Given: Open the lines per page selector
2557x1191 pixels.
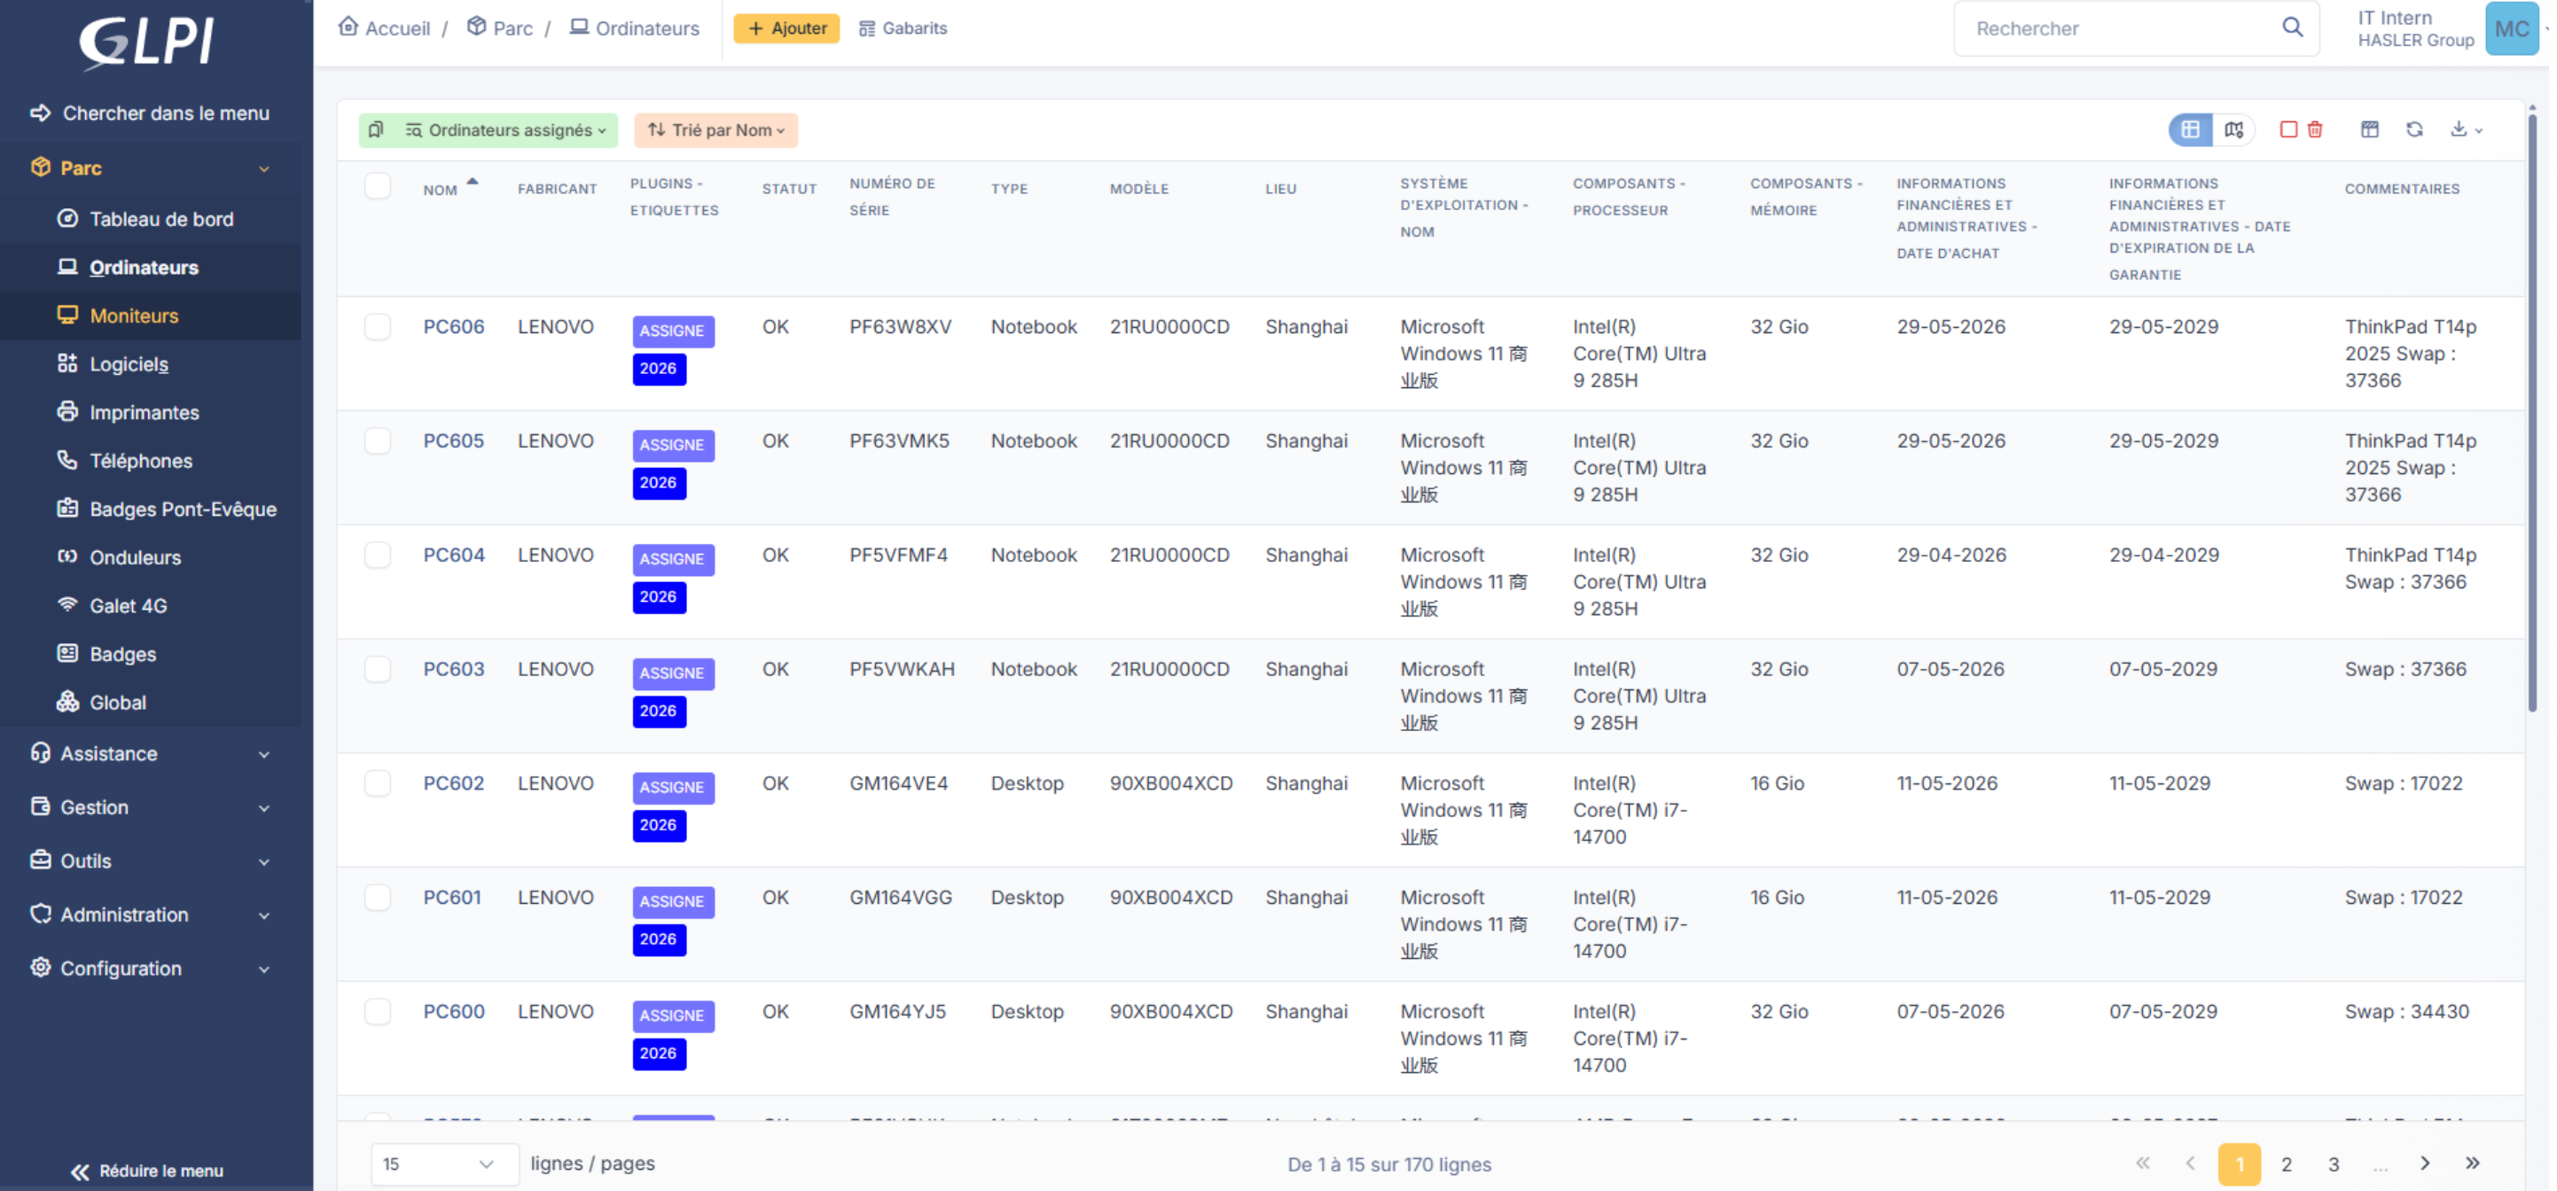Looking at the screenshot, I should pos(443,1164).
